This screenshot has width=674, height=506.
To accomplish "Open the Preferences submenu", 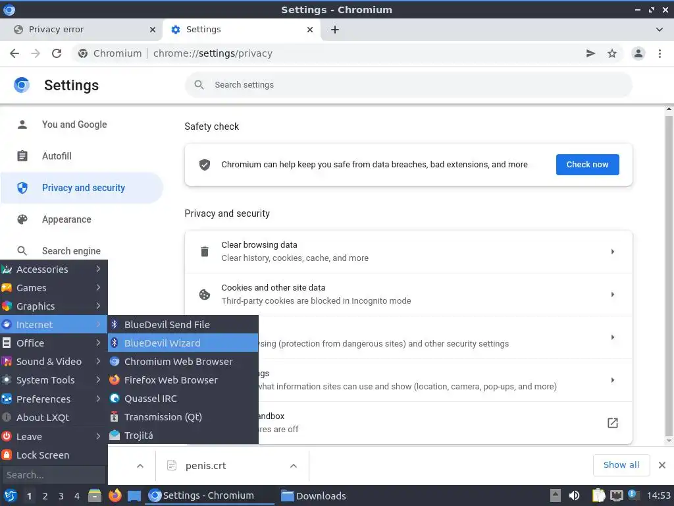I will [x=54, y=399].
